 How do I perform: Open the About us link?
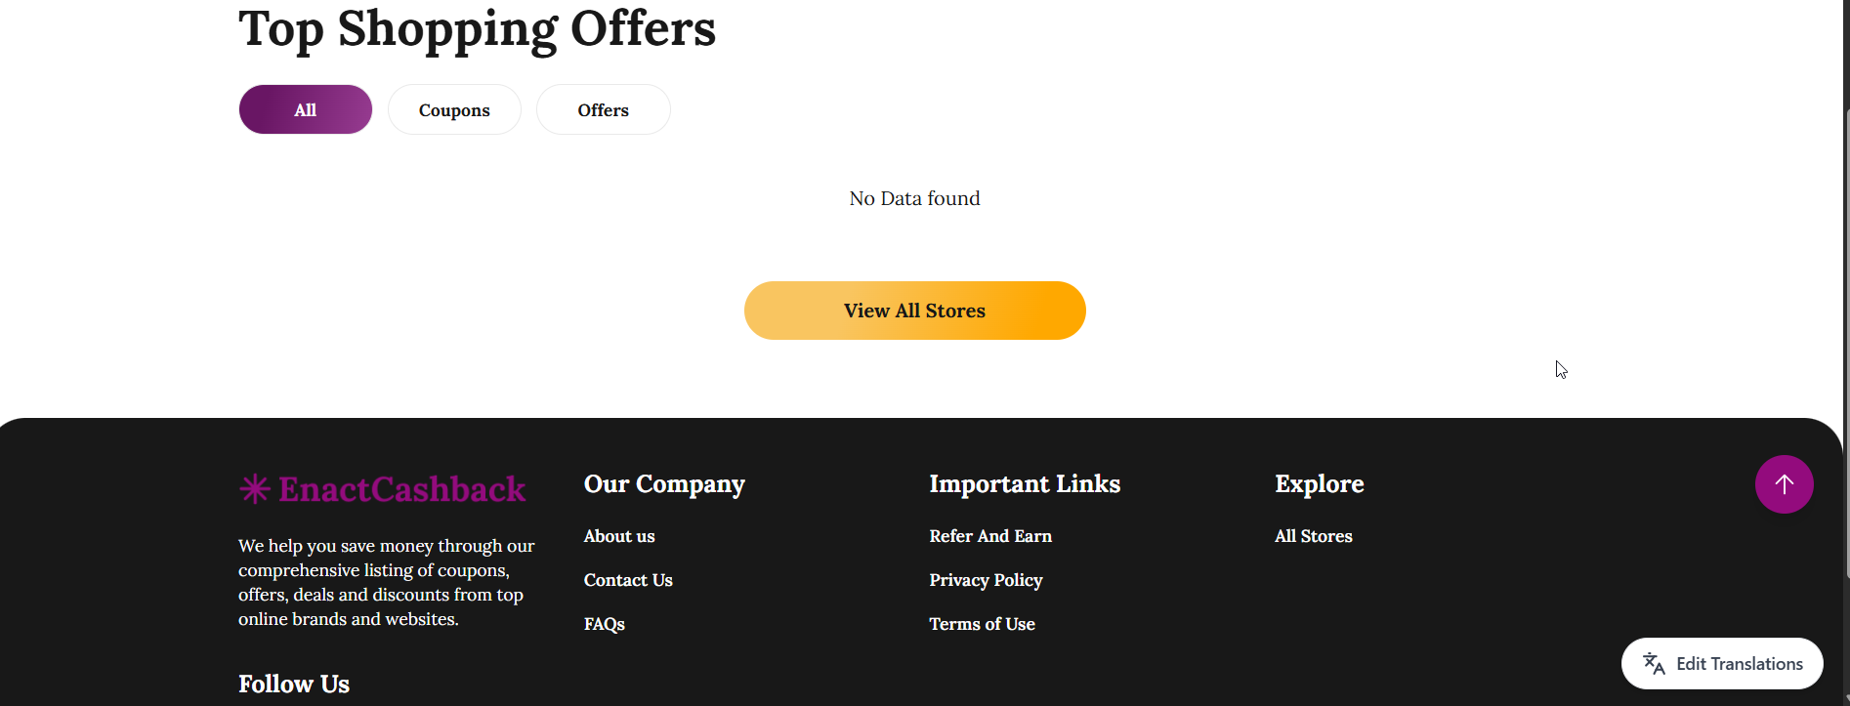coord(619,536)
